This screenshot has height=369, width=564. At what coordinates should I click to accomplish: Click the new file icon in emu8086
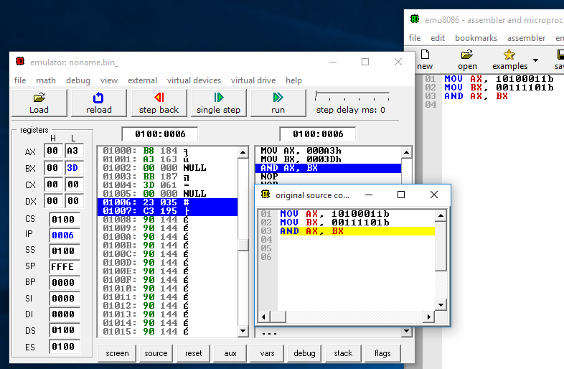tap(425, 55)
